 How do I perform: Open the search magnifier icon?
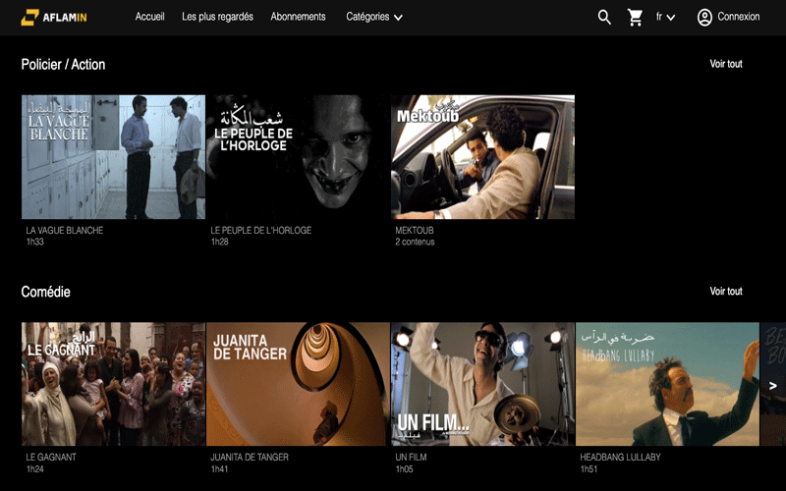tap(604, 17)
